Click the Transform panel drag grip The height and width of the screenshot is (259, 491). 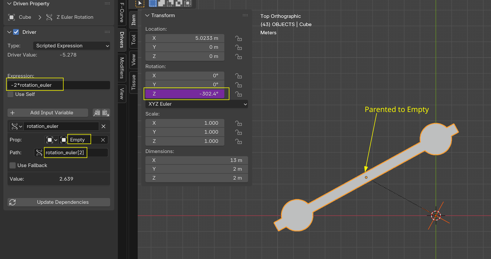coord(245,16)
